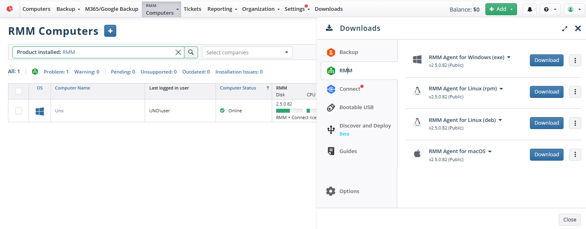Click the Balance: $0 label
The height and width of the screenshot is (229, 586).
pyautogui.click(x=465, y=9)
